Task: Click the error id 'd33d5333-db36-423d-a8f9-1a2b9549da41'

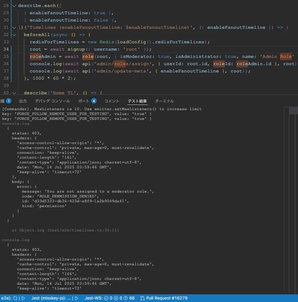Action: click(79, 201)
